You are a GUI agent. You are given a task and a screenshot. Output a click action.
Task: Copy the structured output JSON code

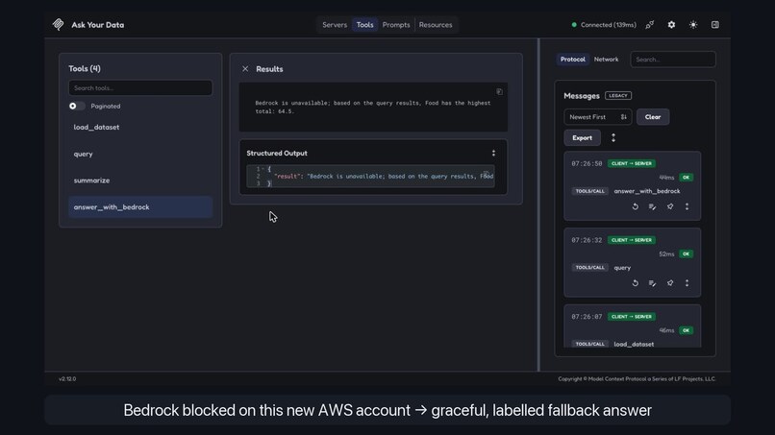point(486,174)
